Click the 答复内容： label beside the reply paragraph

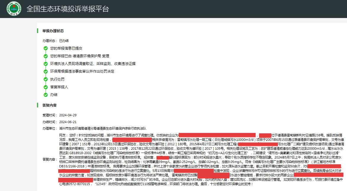click(x=50, y=159)
